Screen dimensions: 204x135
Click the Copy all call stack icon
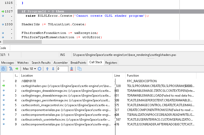pos(79,69)
